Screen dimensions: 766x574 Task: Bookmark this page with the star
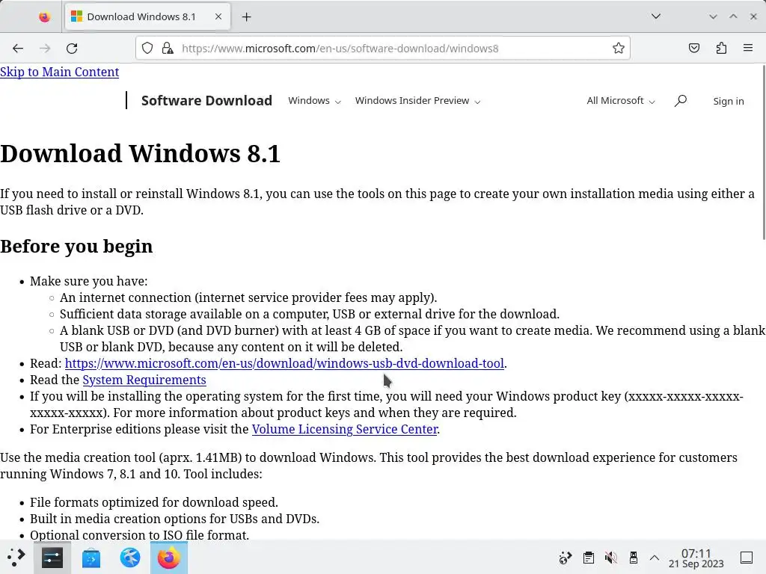coord(619,49)
